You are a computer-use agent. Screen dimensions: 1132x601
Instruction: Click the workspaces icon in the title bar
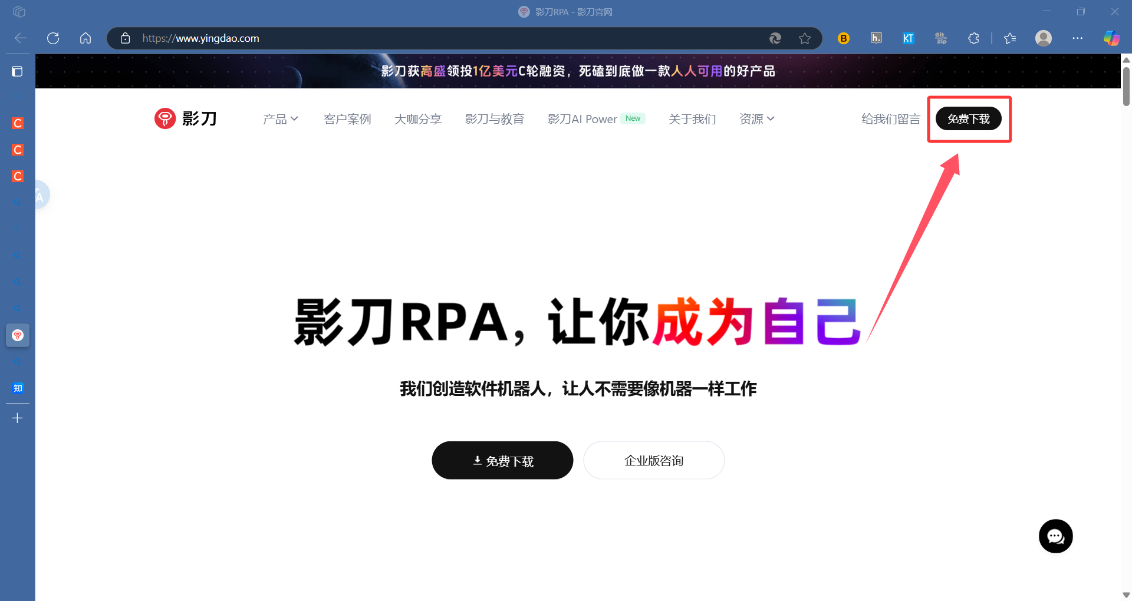pyautogui.click(x=19, y=12)
